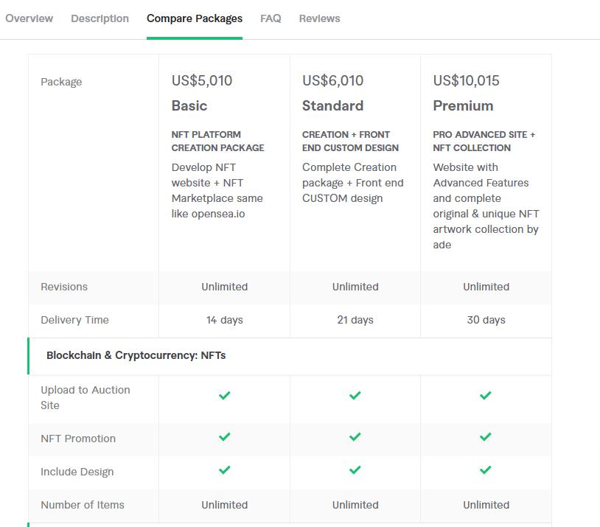This screenshot has height=527, width=600.
Task: Click Basic checkmark for Upload to Auction Site
Action: (x=225, y=396)
